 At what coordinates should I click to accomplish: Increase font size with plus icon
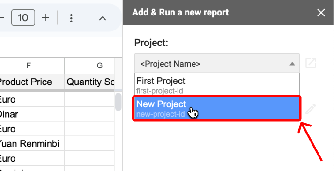45,18
